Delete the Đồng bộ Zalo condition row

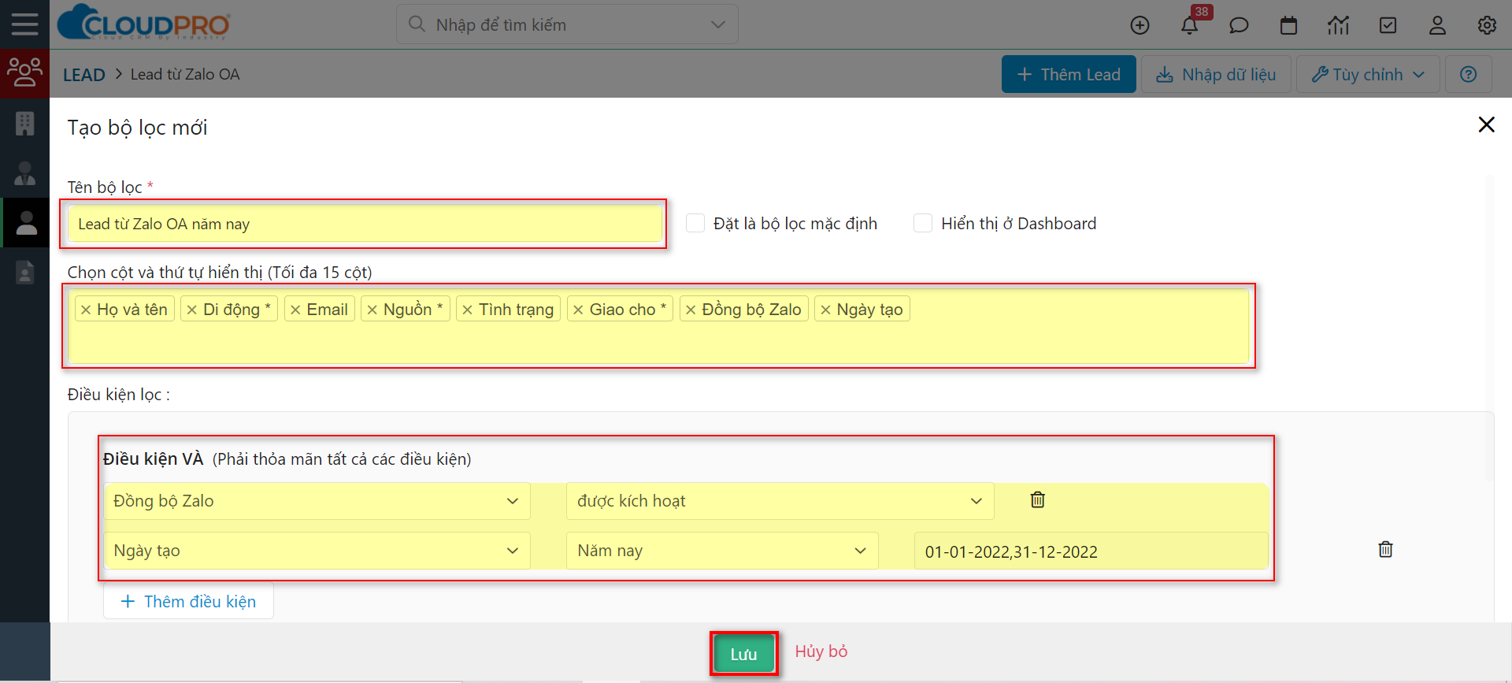[x=1037, y=499]
